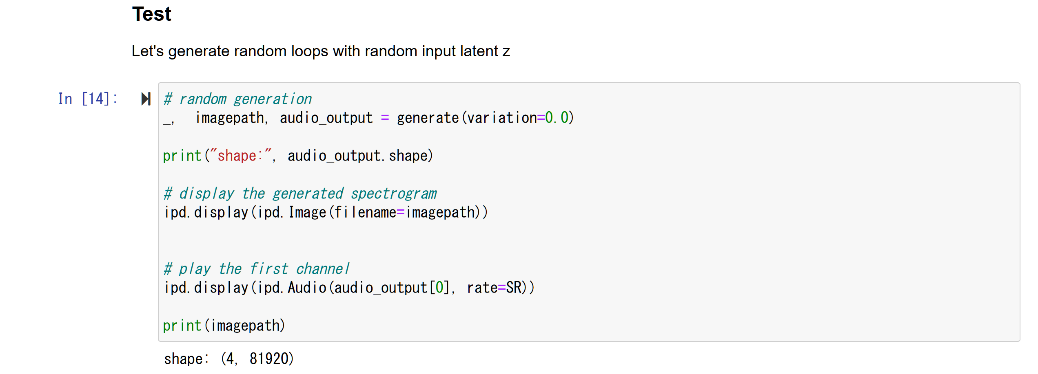1038x374 pixels.
Task: Select the Test heading cell
Action: (x=151, y=14)
